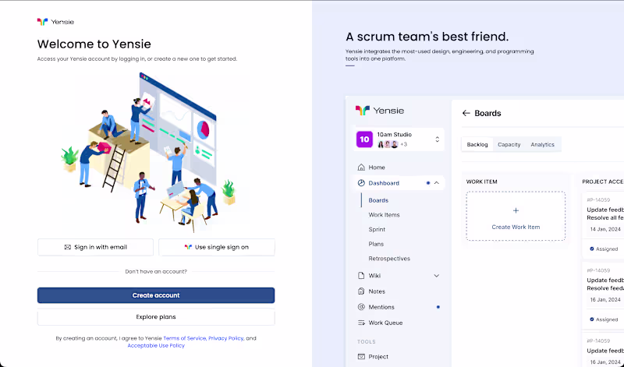Select Plans under Dashboard
This screenshot has height=367, width=624.
[x=376, y=244]
